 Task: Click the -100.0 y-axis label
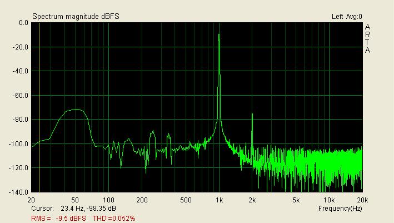coord(19,144)
